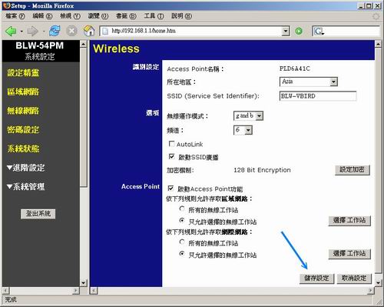This screenshot has height=307, width=384.
Task: Select 所有的無線工作站 under 區域網路
Action: (x=182, y=209)
